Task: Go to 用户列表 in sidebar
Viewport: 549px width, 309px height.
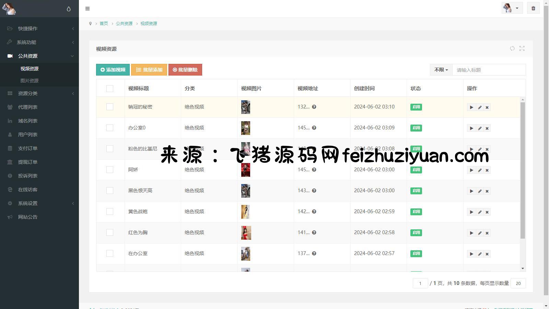Action: [x=28, y=135]
